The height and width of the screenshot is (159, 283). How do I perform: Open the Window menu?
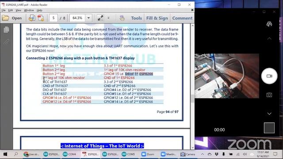click(29, 10)
